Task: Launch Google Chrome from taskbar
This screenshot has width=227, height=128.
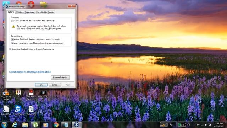Action: 56,125
